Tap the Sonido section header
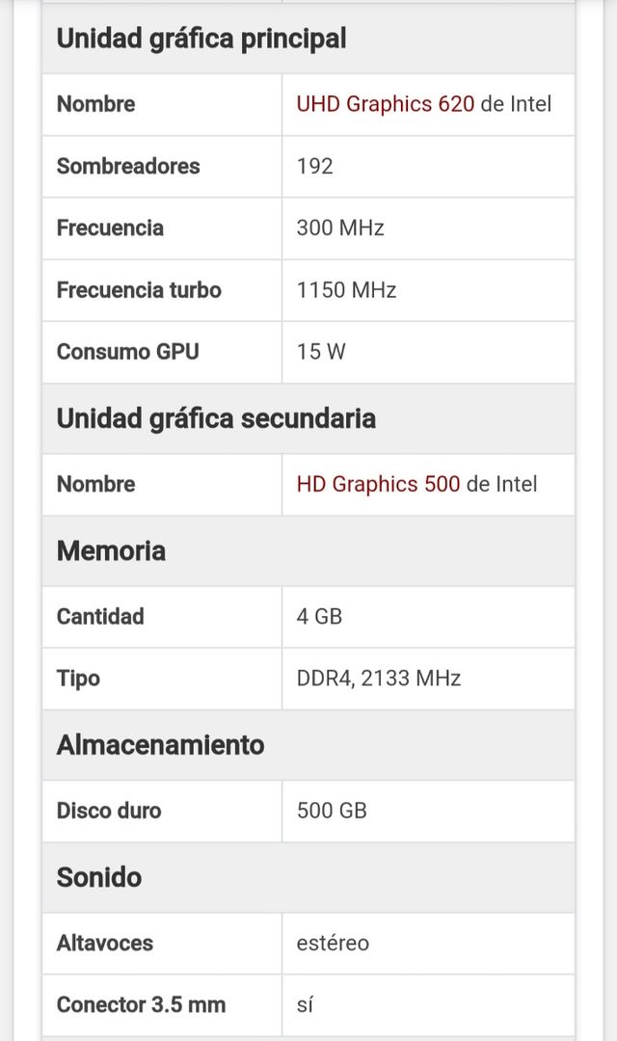 [x=99, y=877]
